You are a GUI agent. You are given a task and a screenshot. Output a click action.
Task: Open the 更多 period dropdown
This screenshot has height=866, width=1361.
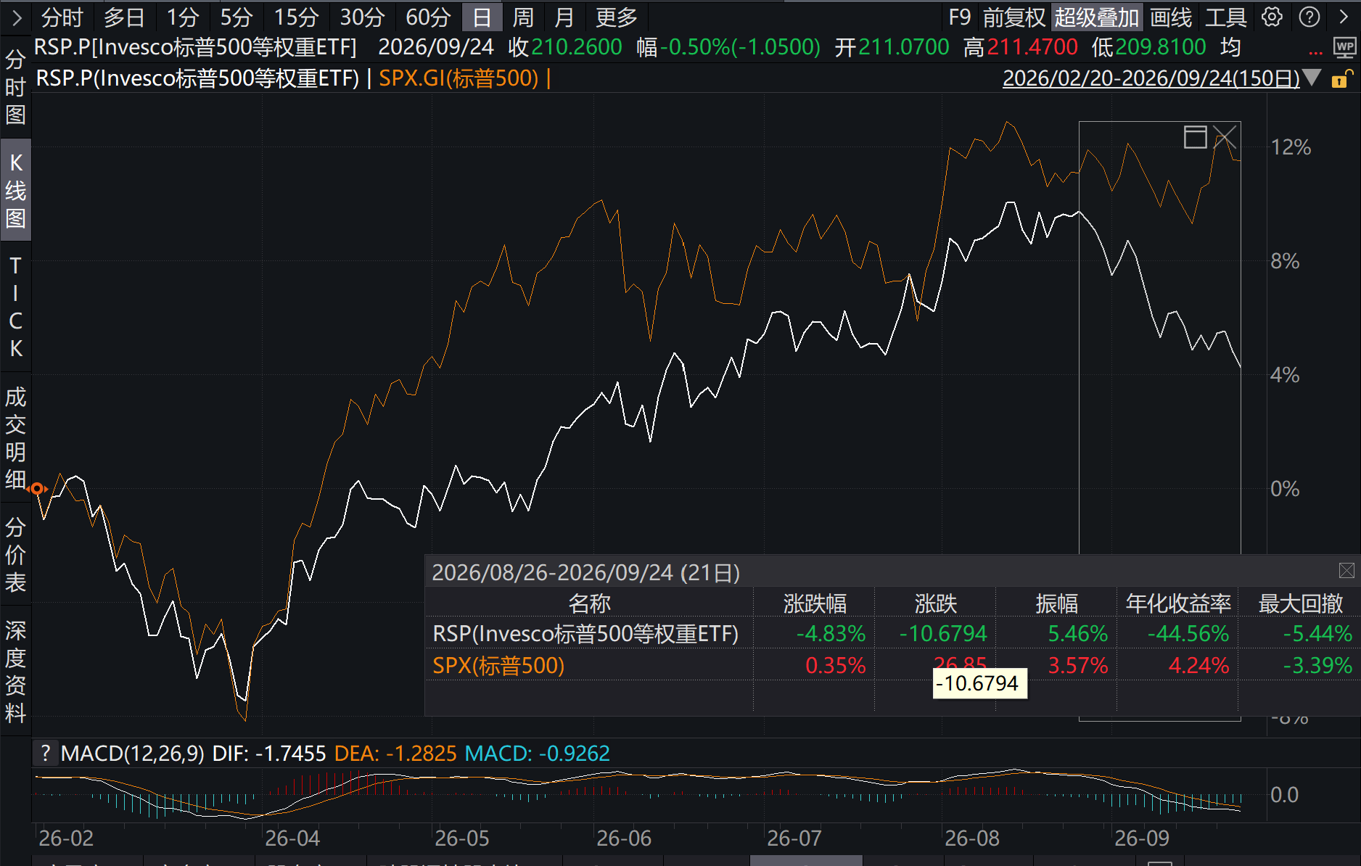coord(617,17)
